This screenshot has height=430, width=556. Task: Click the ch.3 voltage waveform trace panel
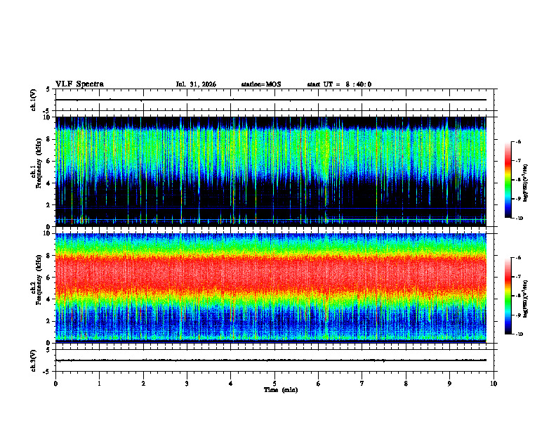274,360
